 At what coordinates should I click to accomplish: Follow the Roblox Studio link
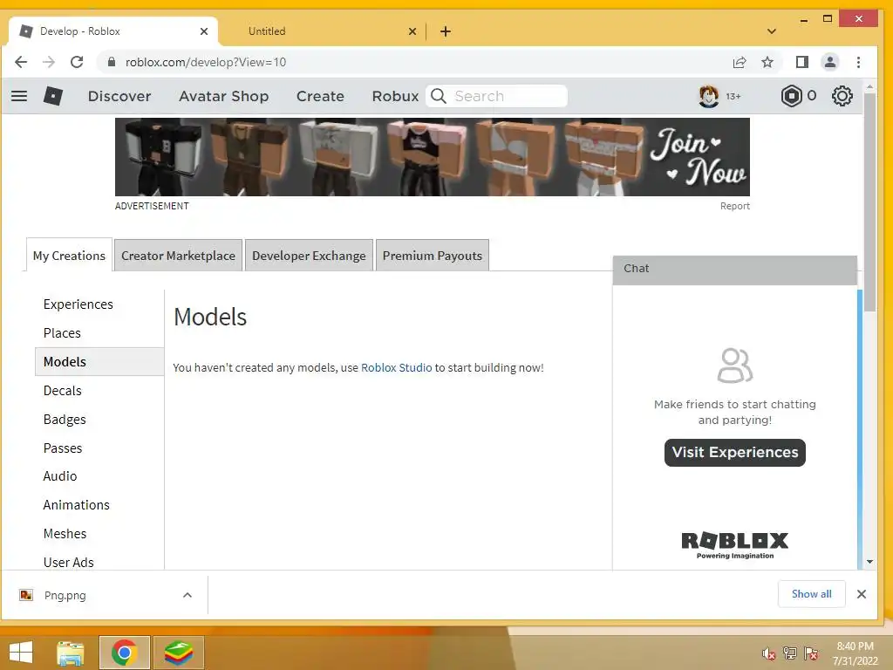(x=397, y=367)
